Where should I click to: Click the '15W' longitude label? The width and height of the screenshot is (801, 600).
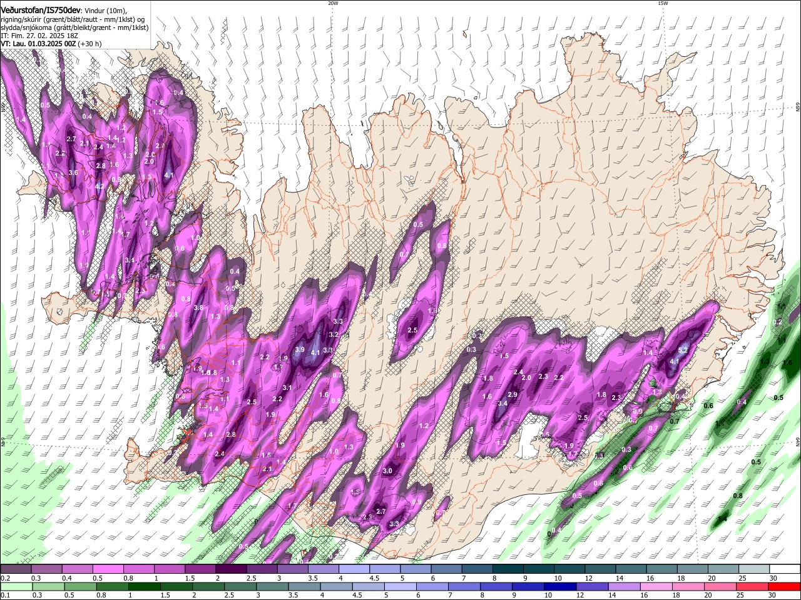663,3
